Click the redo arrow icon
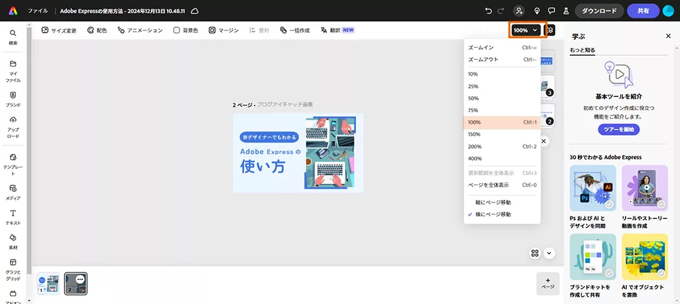 (501, 11)
